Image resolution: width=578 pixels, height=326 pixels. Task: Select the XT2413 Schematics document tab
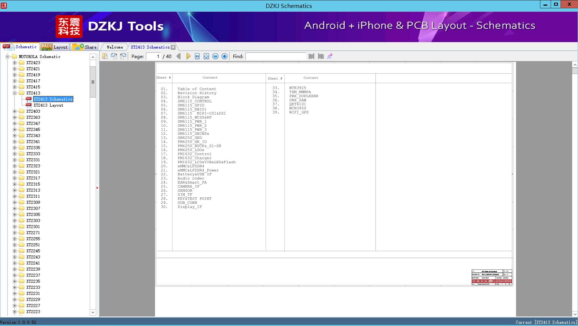(150, 47)
